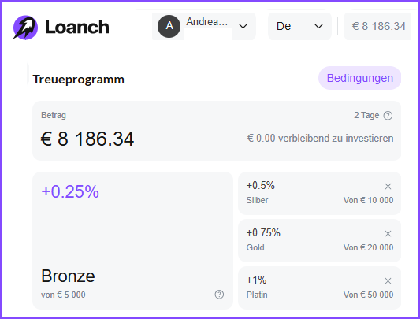Click the Loanch rocket logo icon
This screenshot has height=319, width=420.
pos(25,28)
